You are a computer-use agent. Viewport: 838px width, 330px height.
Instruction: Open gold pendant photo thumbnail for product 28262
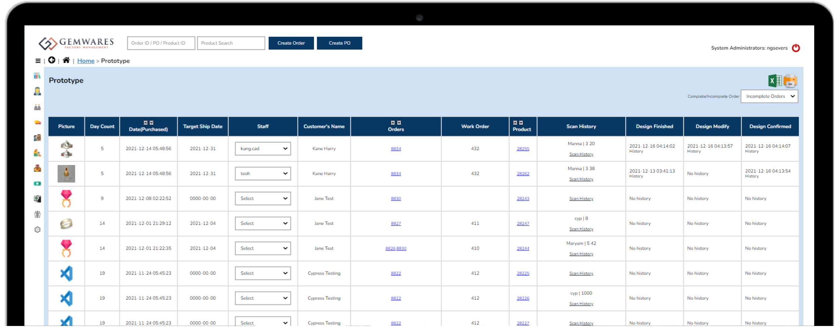tap(66, 174)
